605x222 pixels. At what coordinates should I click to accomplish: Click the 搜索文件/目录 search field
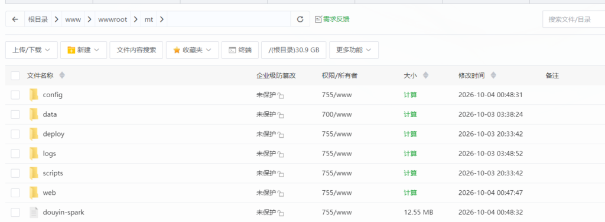(x=574, y=19)
